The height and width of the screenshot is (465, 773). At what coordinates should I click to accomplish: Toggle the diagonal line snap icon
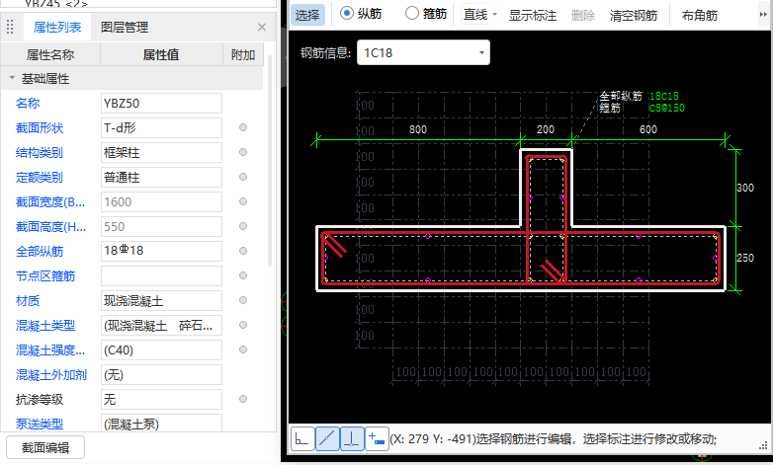point(327,438)
